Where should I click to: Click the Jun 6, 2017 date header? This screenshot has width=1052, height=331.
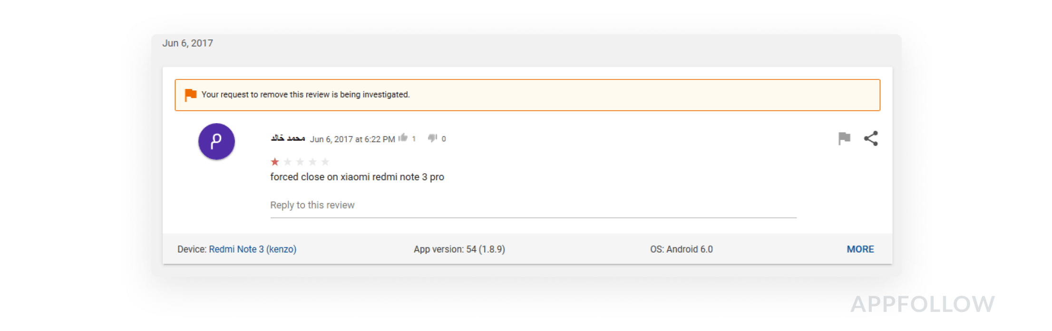[x=188, y=43]
